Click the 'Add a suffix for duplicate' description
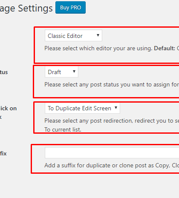 112,166
